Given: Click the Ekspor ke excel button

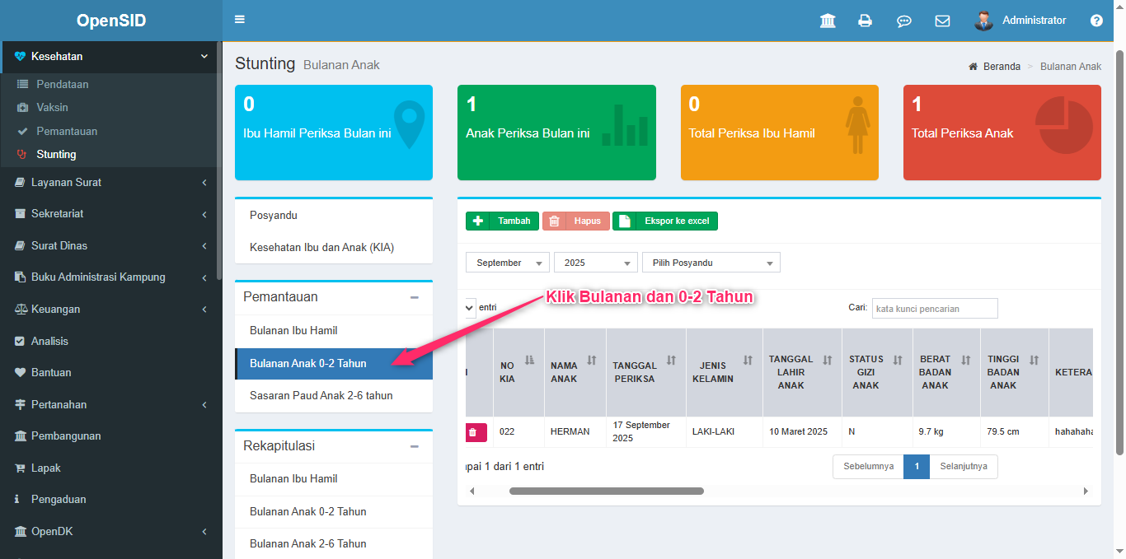Looking at the screenshot, I should tap(665, 221).
